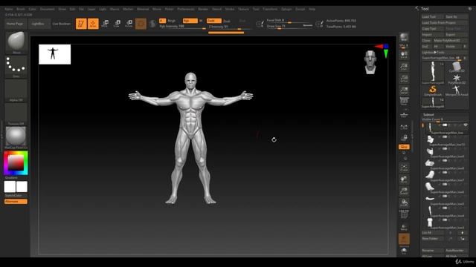This screenshot has height=267, width=476.
Task: Toggle the Transp transparency icon
Action: [x=404, y=227]
